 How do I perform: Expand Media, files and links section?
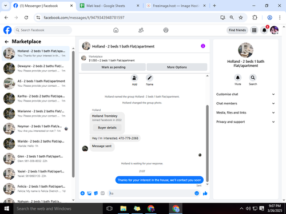pos(245,112)
